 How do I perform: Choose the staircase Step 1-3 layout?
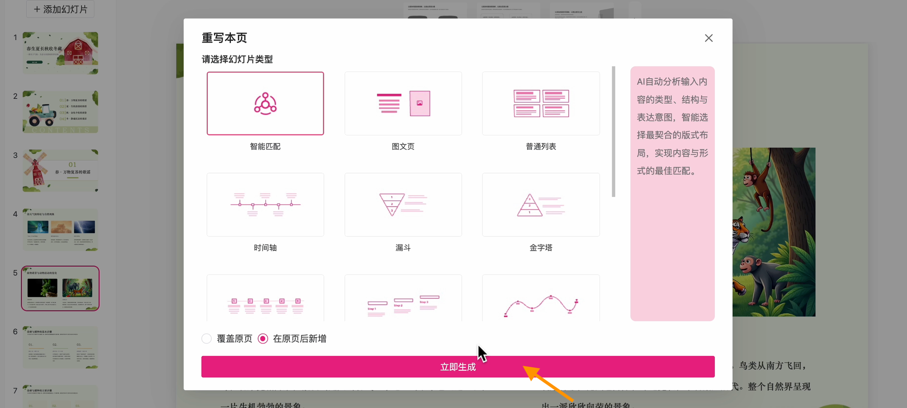tap(403, 299)
